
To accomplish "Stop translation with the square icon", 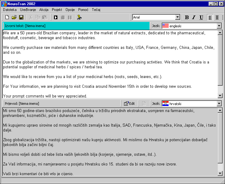I will (x=63, y=17).
